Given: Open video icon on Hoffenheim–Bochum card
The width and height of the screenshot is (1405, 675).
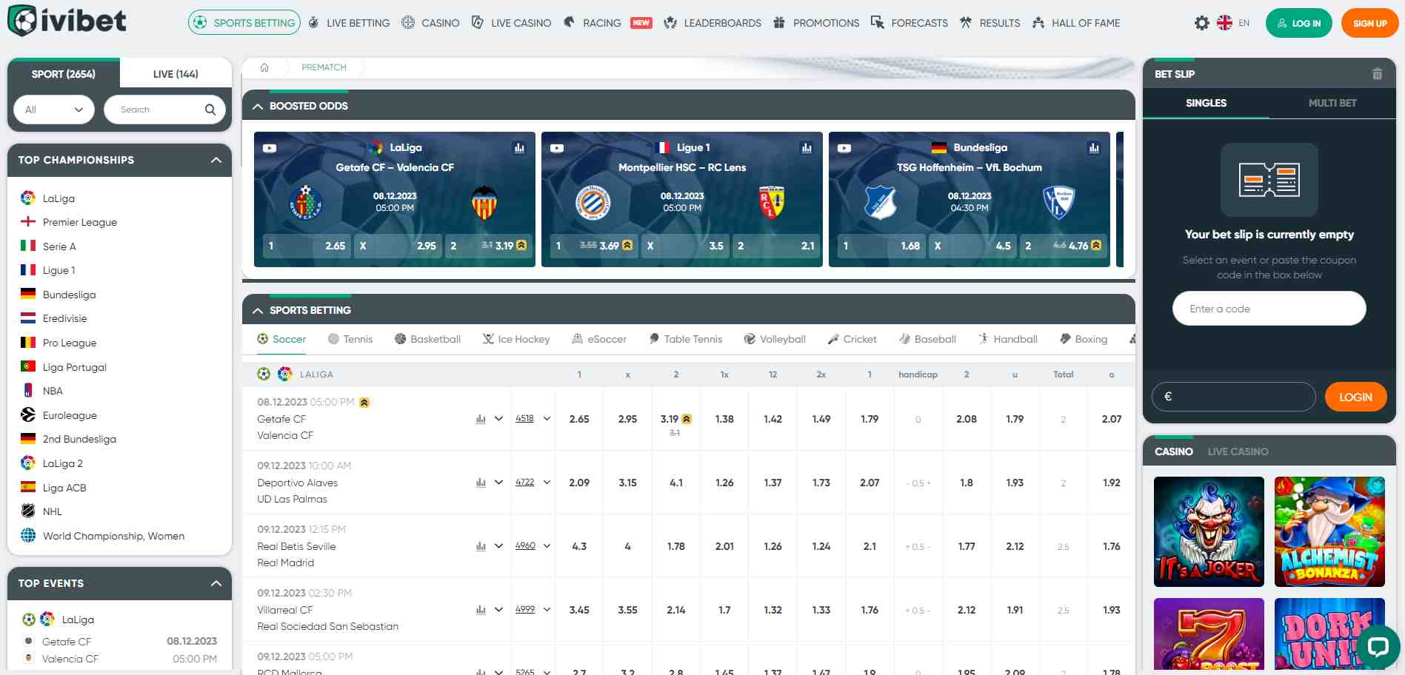Looking at the screenshot, I should (844, 148).
